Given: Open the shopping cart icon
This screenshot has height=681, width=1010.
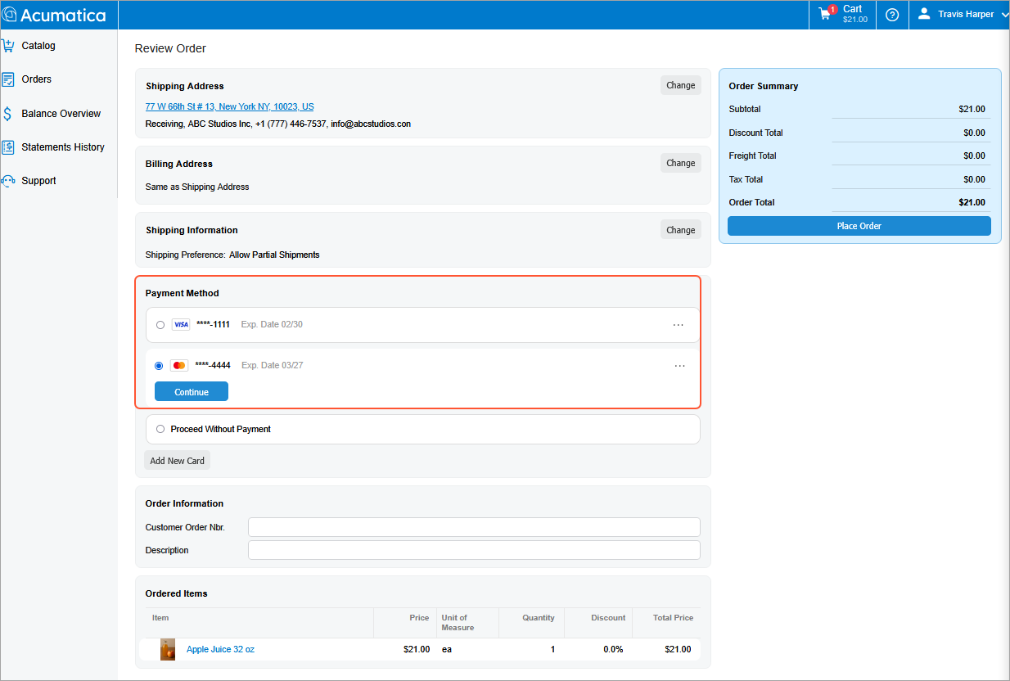Looking at the screenshot, I should pos(825,14).
